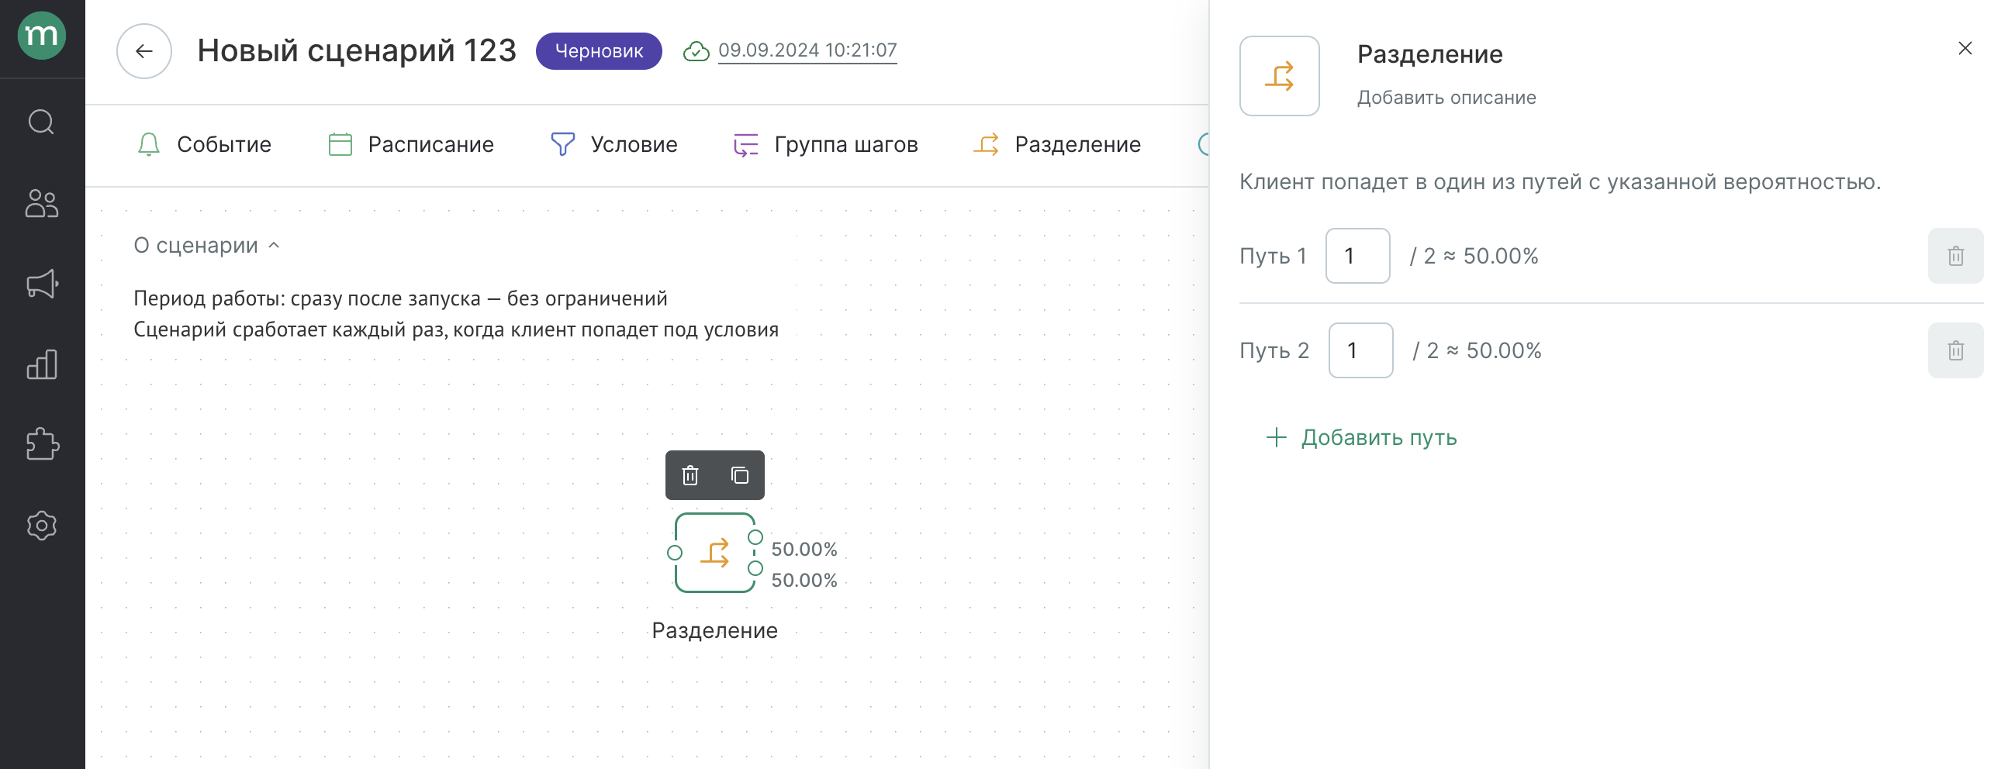Click the Разделение panel title
2015x769 pixels.
(x=1429, y=54)
